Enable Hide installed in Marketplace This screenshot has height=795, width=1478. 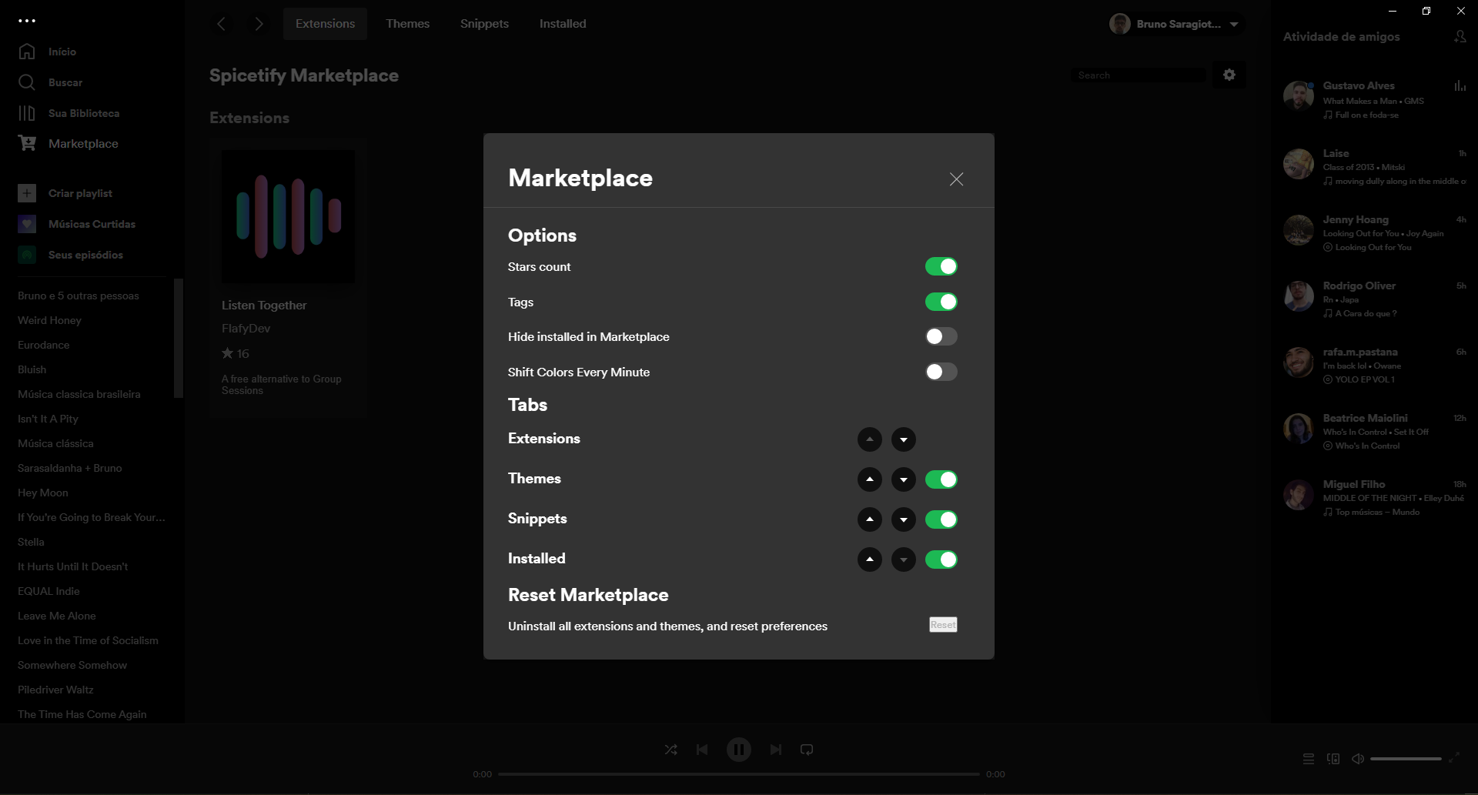coord(941,336)
